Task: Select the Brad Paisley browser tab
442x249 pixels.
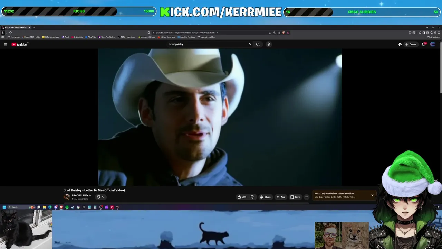Action: pos(16,27)
